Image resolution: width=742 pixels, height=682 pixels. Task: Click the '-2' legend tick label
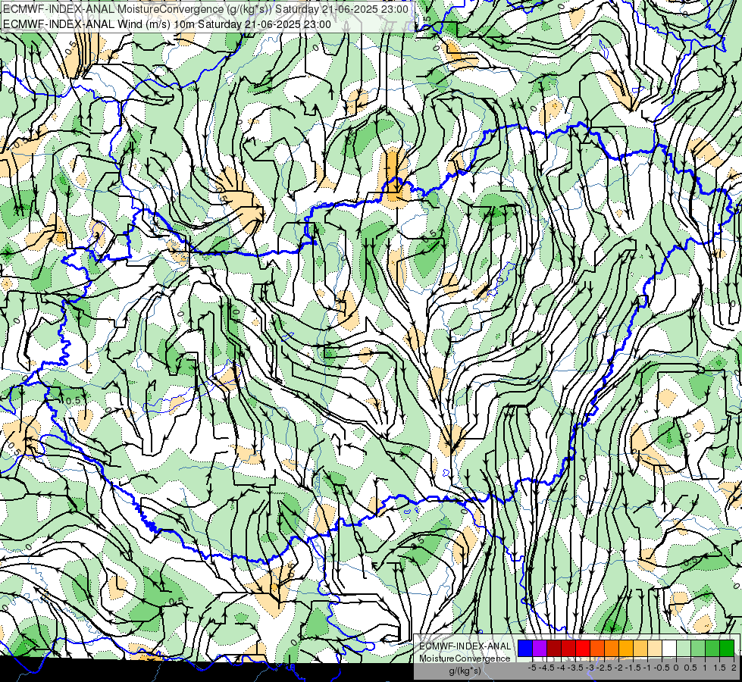tap(618, 668)
